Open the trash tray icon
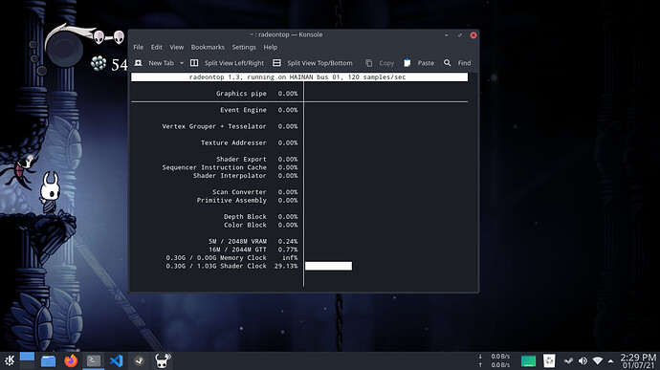 click(549, 360)
